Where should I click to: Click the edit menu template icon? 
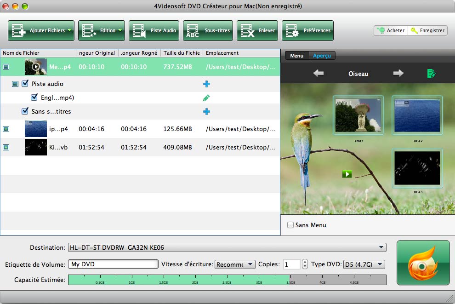click(x=431, y=74)
